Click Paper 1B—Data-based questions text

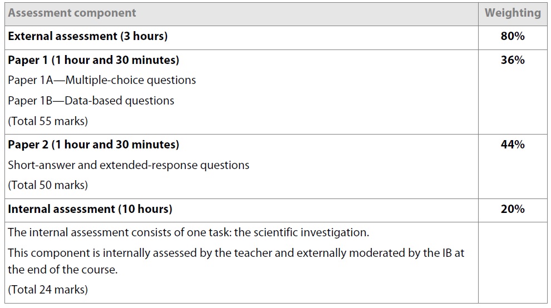91,101
